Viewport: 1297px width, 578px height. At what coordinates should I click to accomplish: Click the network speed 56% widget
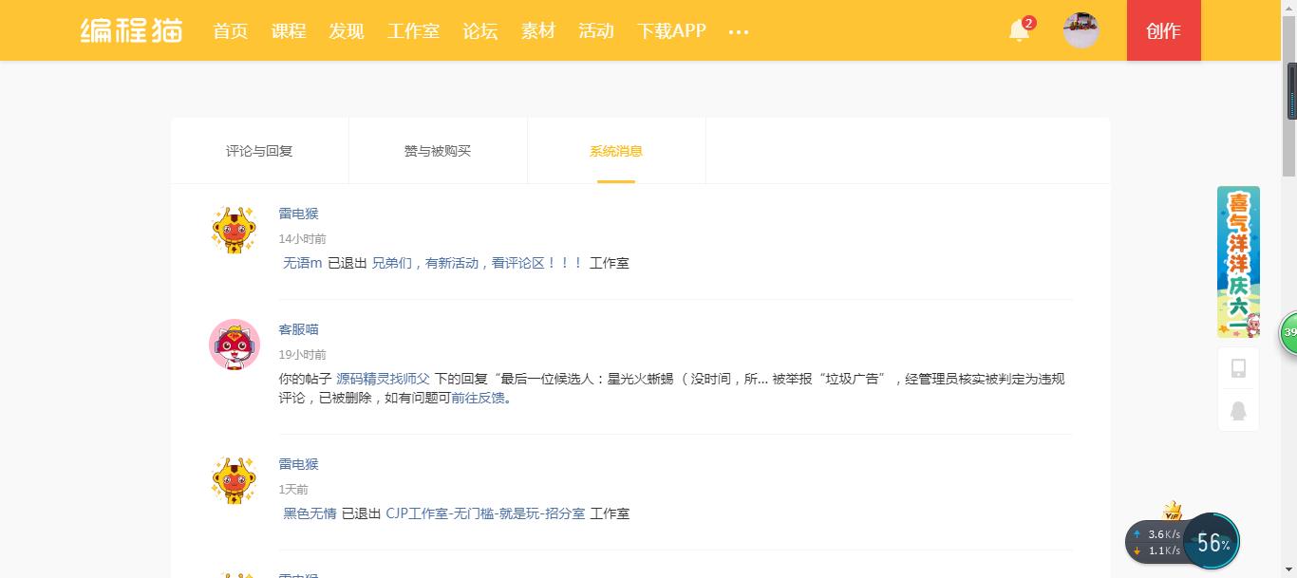(1183, 542)
